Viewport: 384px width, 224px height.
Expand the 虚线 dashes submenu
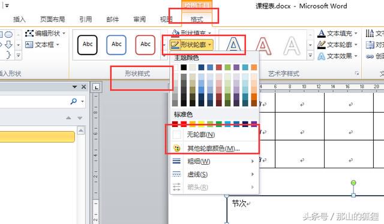pyautogui.click(x=212, y=174)
